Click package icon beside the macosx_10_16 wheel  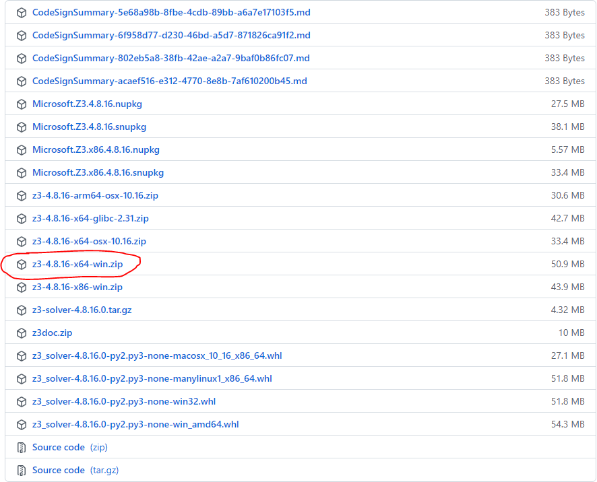coord(22,355)
